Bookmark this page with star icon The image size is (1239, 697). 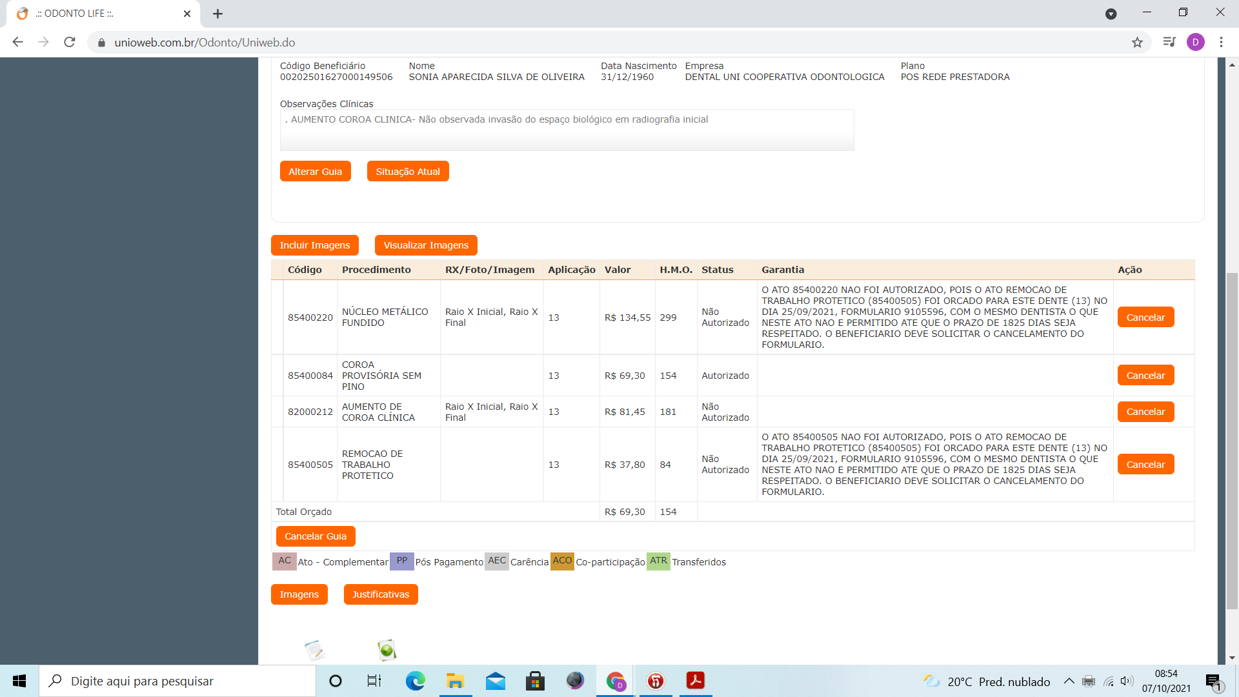1137,43
